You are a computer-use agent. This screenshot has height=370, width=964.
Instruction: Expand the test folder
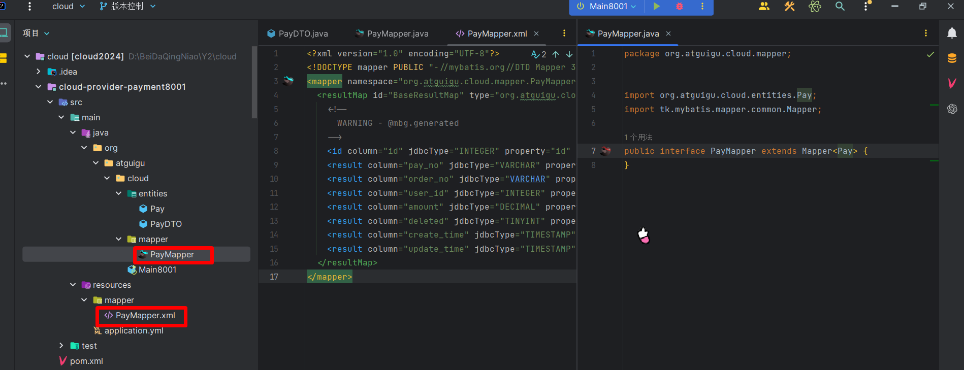tap(61, 346)
